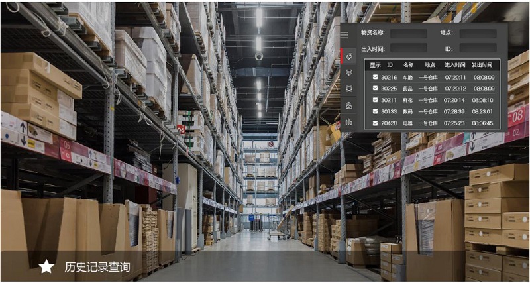Viewport: 530px width, 283px height.
Task: Select the tag icon in sidebar
Action: 348,56
